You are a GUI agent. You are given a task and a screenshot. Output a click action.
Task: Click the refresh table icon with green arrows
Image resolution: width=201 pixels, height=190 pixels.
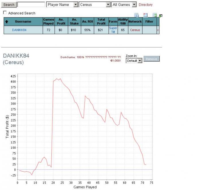tap(155, 15)
